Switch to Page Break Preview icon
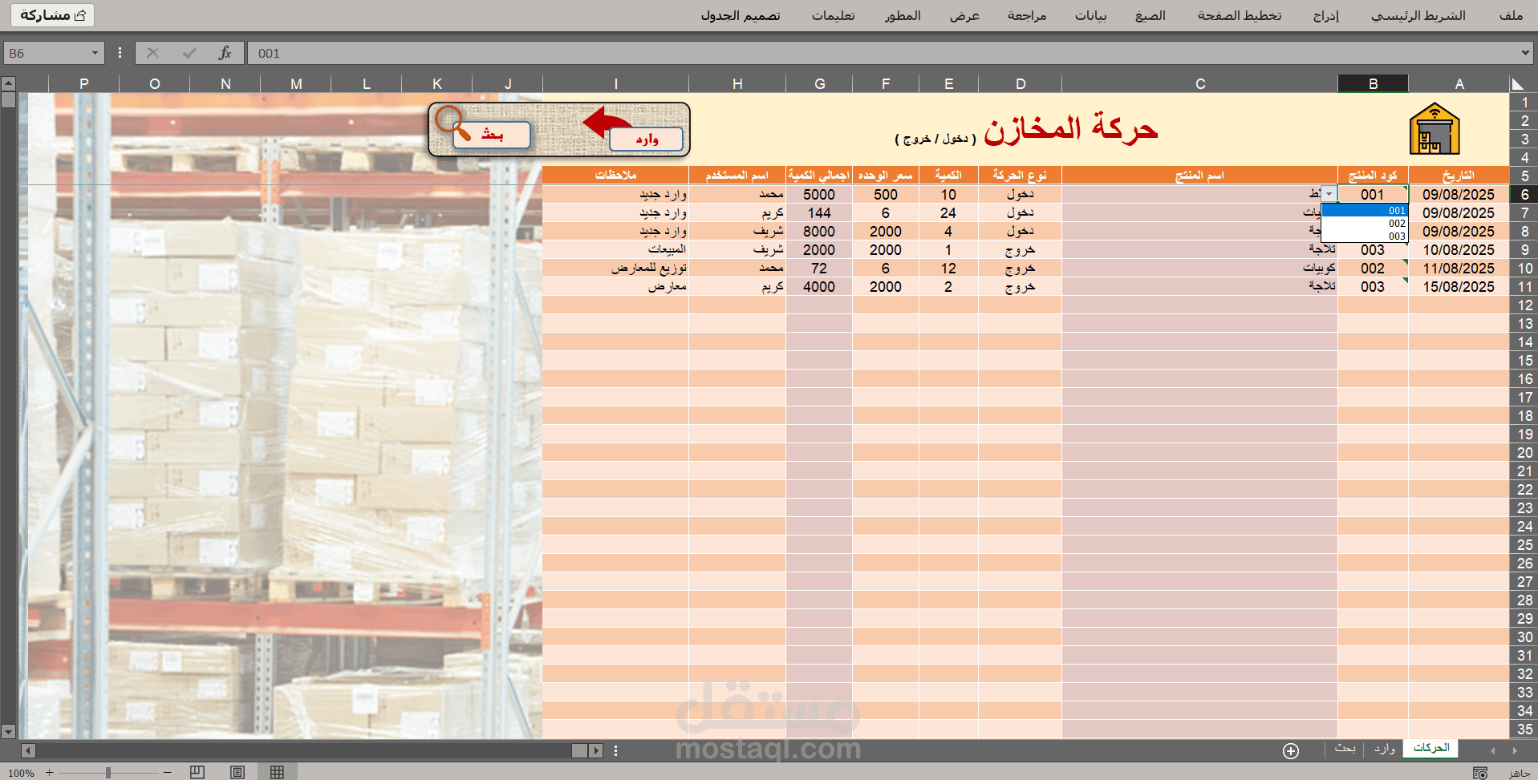Image resolution: width=1538 pixels, height=780 pixels. (x=197, y=772)
